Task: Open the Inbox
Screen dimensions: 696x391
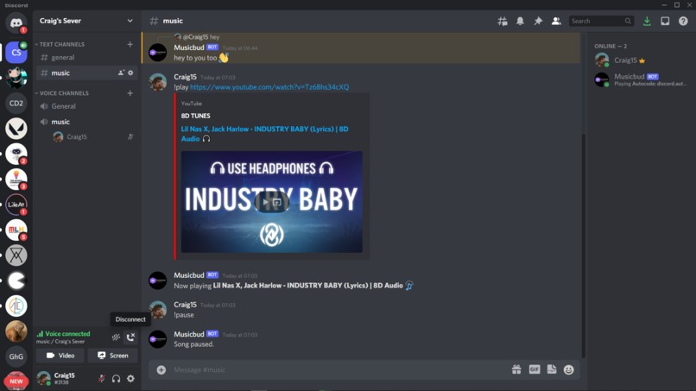Action: 665,21
